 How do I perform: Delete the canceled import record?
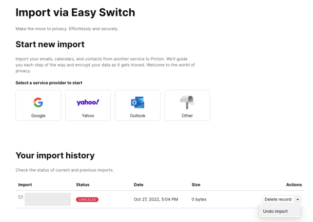tap(278, 199)
